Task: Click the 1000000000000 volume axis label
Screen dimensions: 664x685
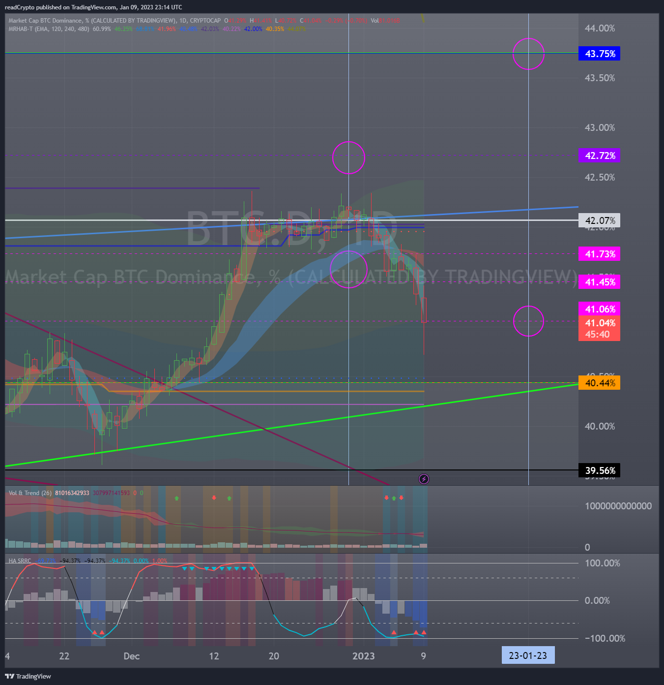Action: coord(618,506)
